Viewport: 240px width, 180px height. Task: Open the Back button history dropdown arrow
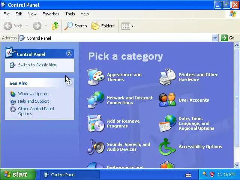pos(27,26)
